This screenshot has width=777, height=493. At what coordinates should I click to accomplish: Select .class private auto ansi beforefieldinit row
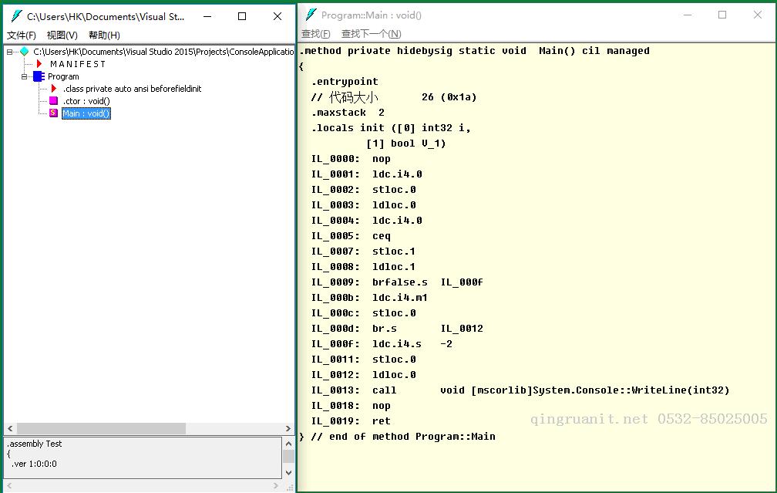[133, 89]
